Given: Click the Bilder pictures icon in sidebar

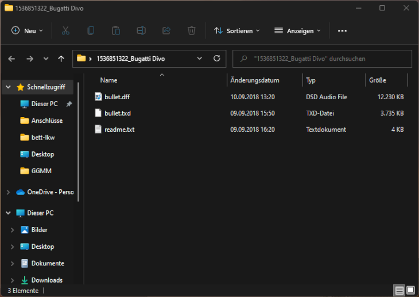Looking at the screenshot, I should pyautogui.click(x=25, y=230).
